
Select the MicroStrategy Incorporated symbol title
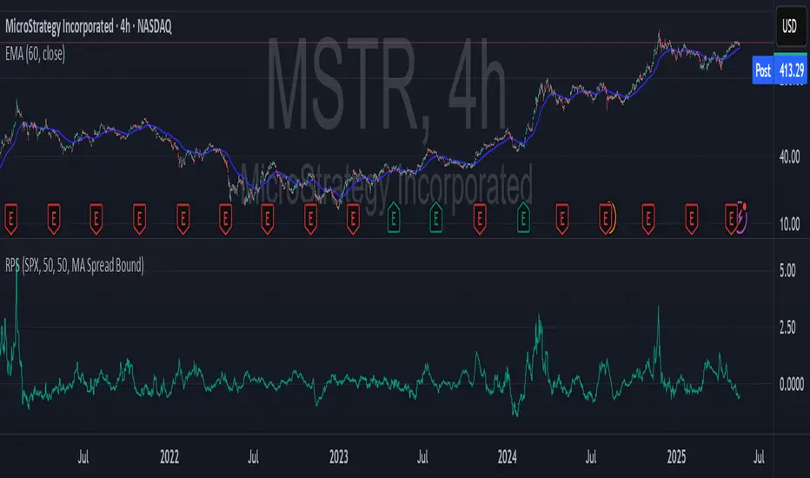click(89, 26)
